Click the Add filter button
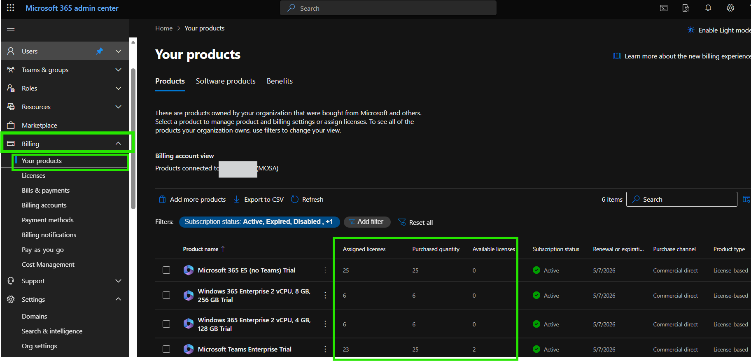The image size is (751, 361). pyautogui.click(x=367, y=222)
